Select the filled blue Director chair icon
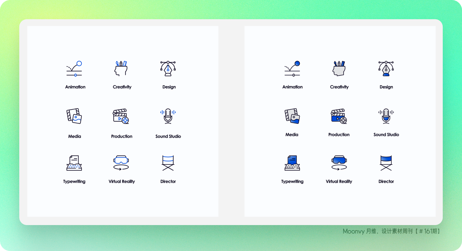 [386, 163]
